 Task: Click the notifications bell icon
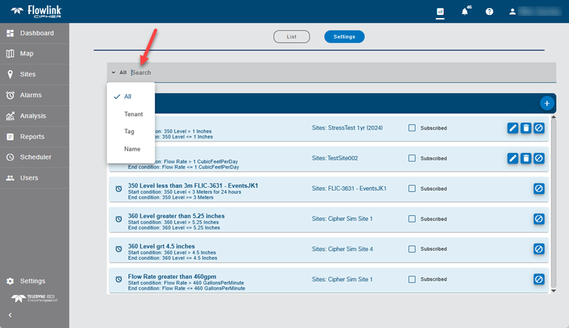[x=465, y=12]
